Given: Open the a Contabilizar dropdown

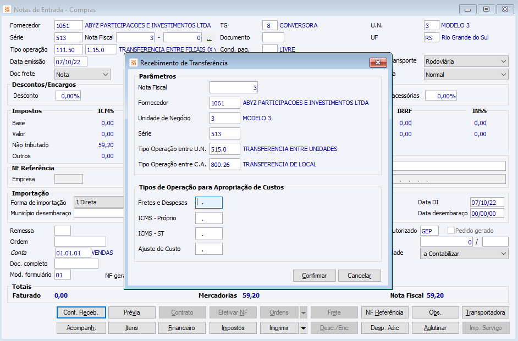Looking at the screenshot, I should (x=464, y=254).
